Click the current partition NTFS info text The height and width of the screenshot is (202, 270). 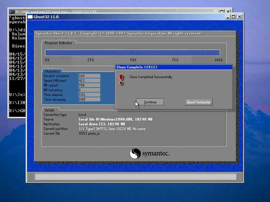click(112, 129)
